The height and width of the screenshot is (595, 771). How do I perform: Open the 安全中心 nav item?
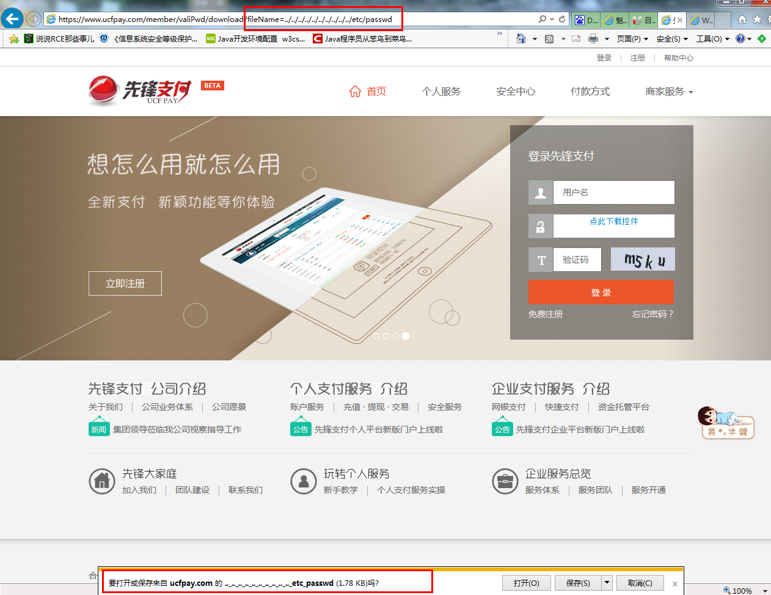[x=516, y=92]
